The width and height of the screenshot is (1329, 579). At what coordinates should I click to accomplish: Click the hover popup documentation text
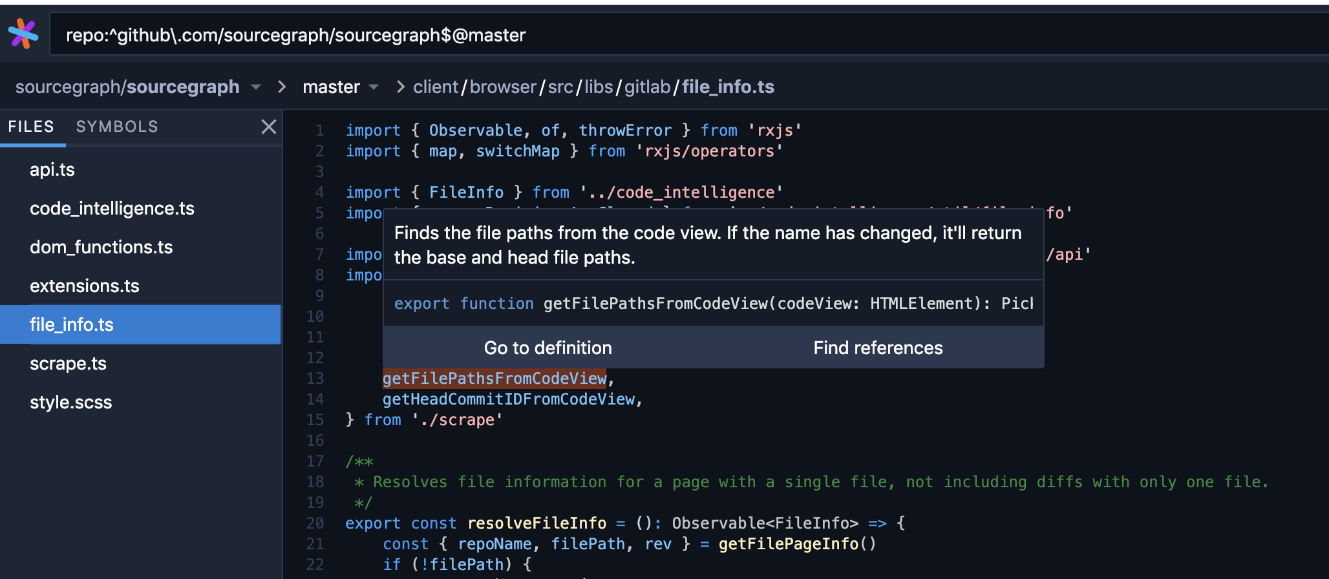[708, 246]
